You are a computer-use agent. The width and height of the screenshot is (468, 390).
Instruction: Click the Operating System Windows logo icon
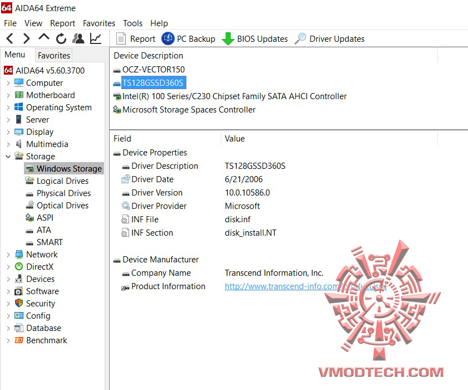[x=19, y=107]
